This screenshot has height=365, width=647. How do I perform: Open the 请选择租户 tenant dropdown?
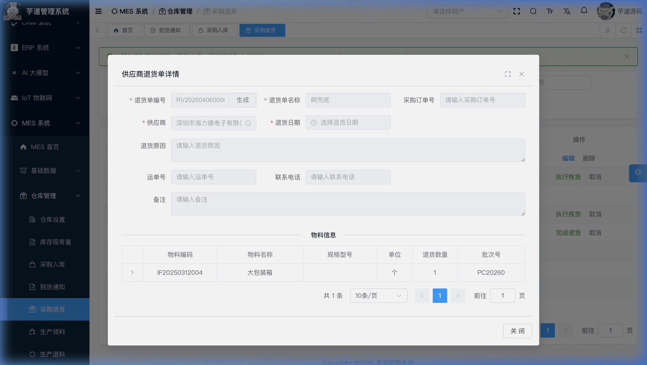coord(467,11)
